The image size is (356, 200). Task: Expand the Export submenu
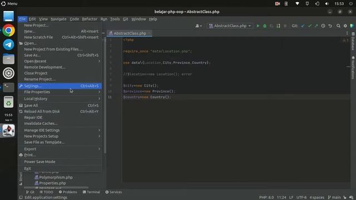point(60,149)
